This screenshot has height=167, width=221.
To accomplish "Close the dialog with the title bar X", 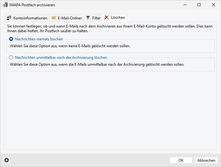I will (213, 5).
